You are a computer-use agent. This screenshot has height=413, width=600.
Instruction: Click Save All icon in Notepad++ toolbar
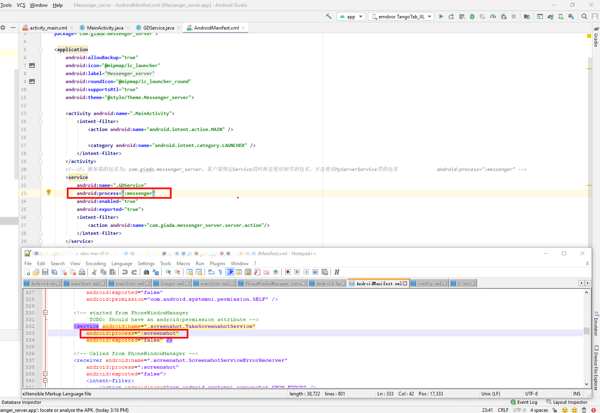[x=54, y=272]
